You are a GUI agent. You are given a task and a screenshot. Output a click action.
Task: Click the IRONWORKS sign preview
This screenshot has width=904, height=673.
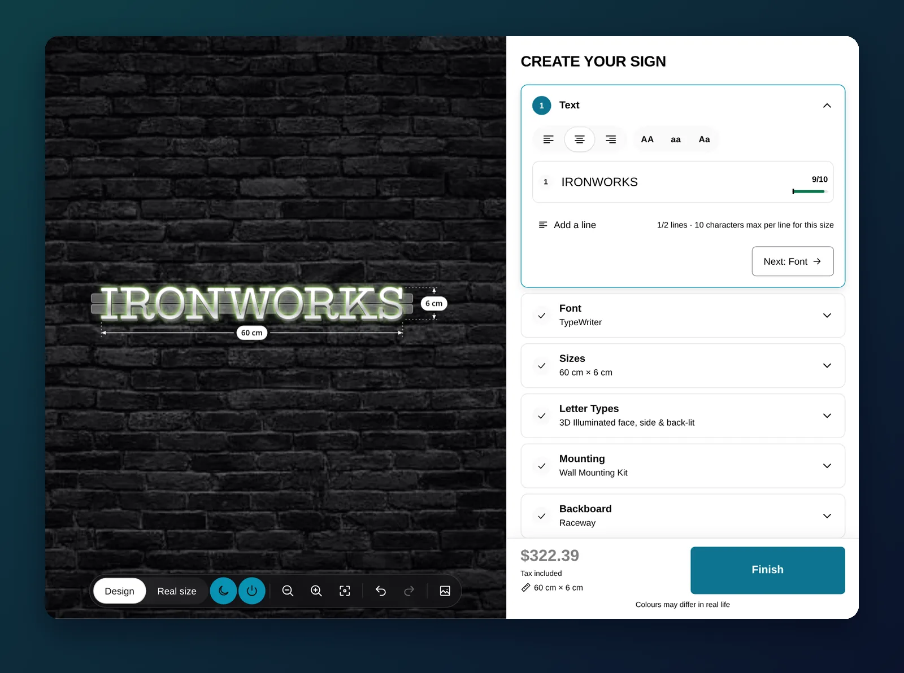252,303
